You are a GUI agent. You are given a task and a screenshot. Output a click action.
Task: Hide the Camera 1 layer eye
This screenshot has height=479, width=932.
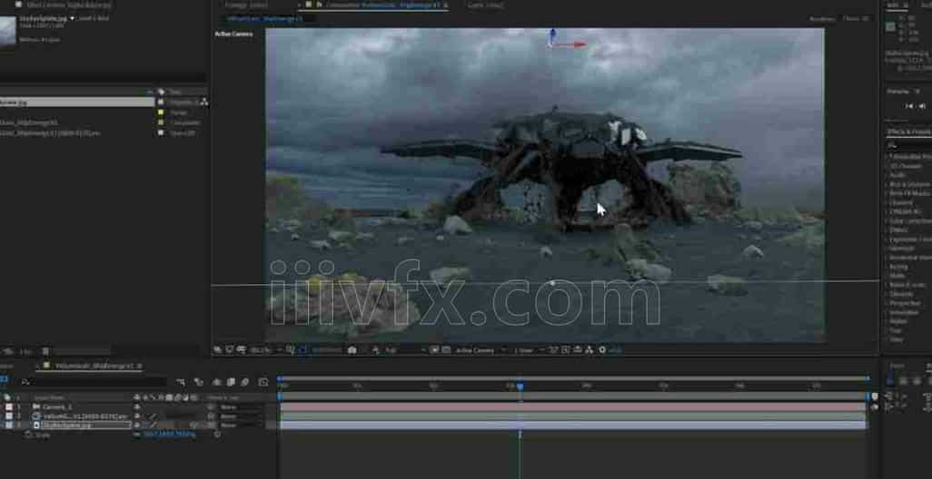(136, 407)
